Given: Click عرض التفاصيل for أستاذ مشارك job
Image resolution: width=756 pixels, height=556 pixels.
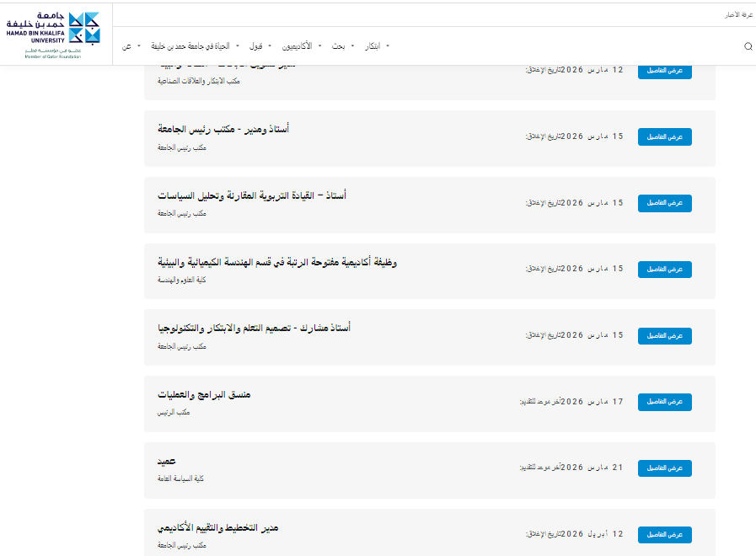Looking at the screenshot, I should click(664, 335).
